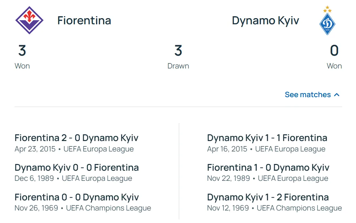Select the Dynamo Kyiv 1 - 1 Fiorentina result

[267, 138]
